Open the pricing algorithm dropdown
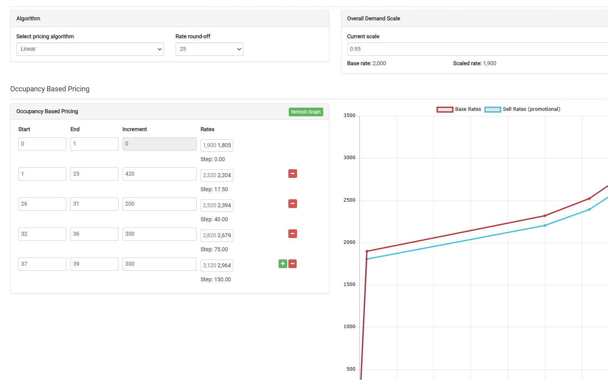 click(90, 49)
